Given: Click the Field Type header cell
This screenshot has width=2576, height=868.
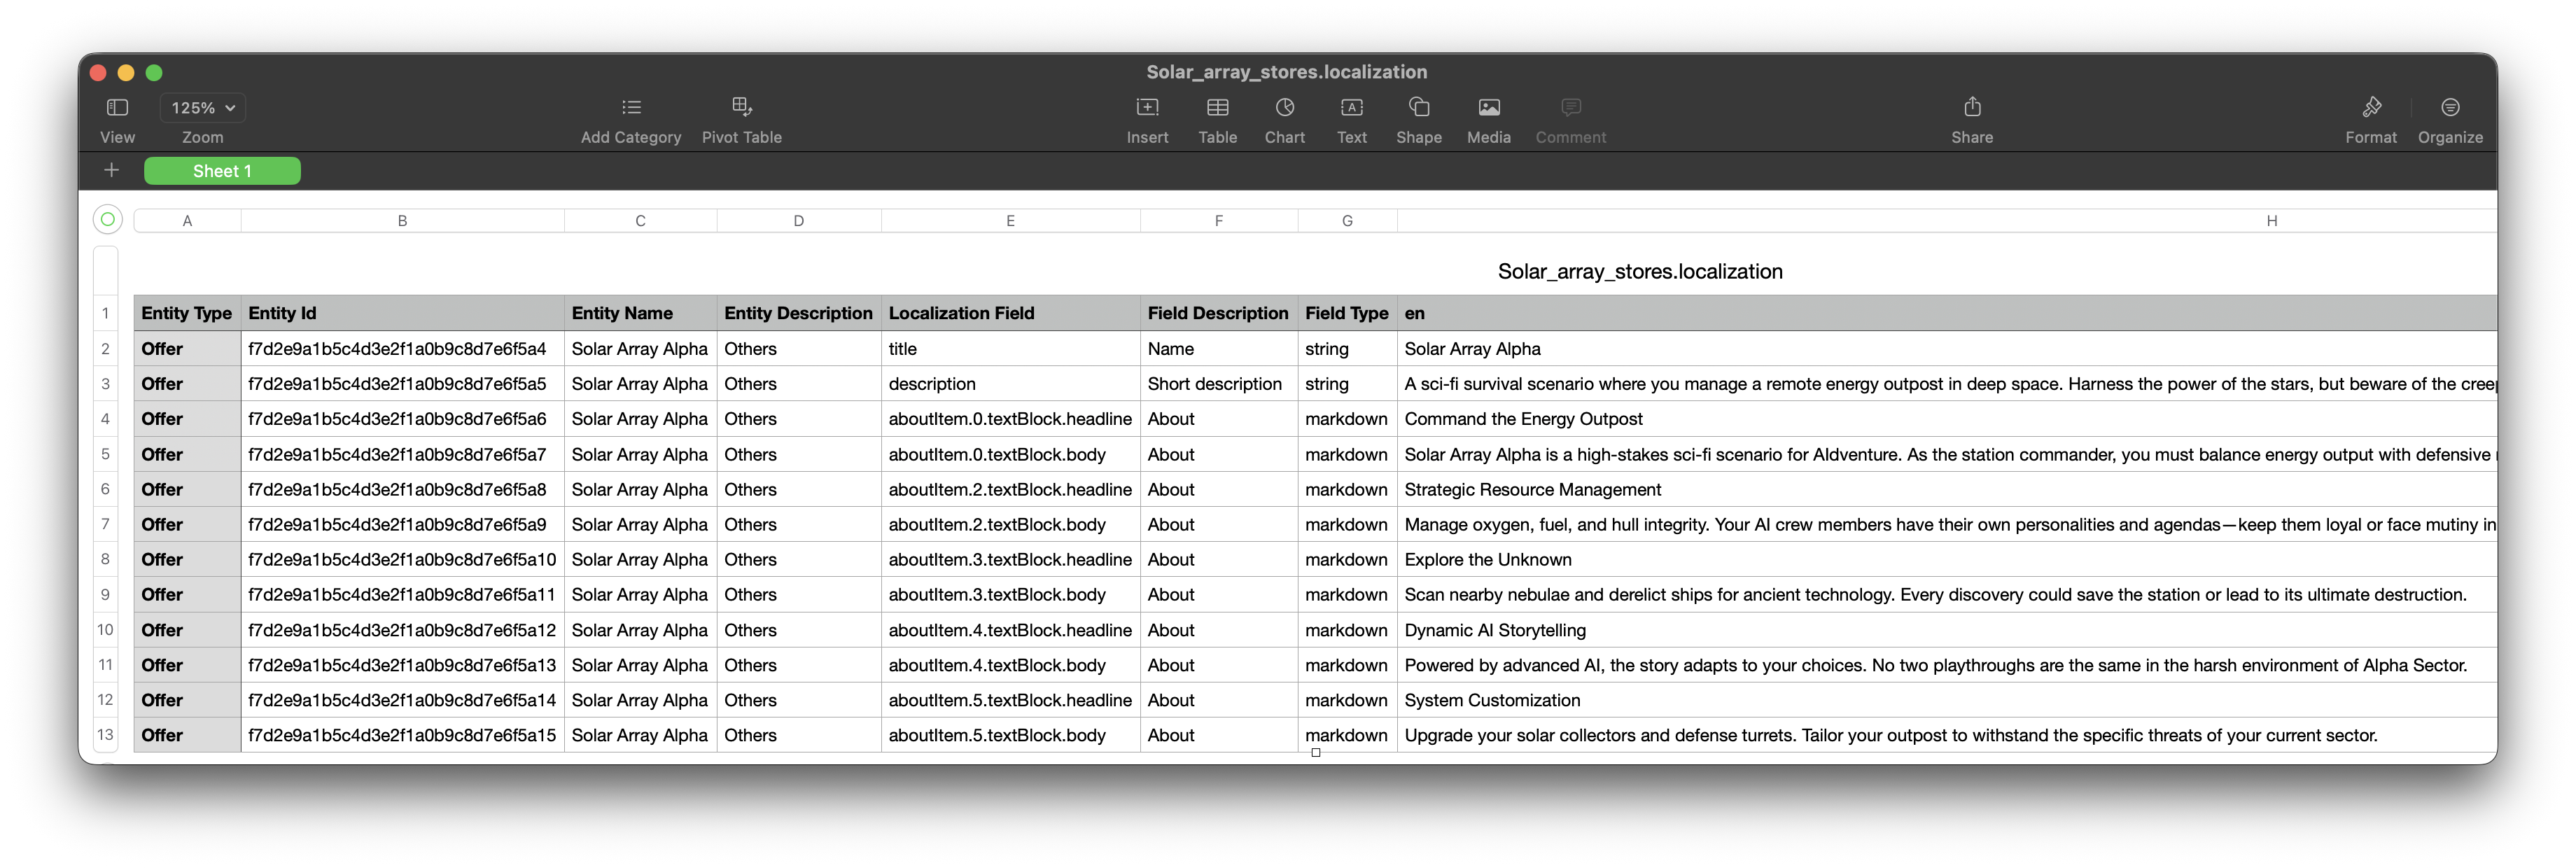Looking at the screenshot, I should tap(1347, 313).
